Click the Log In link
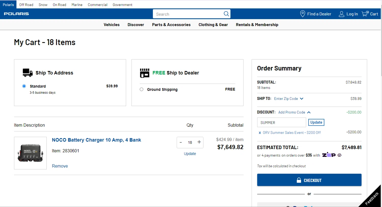The image size is (382, 207). coord(352,14)
